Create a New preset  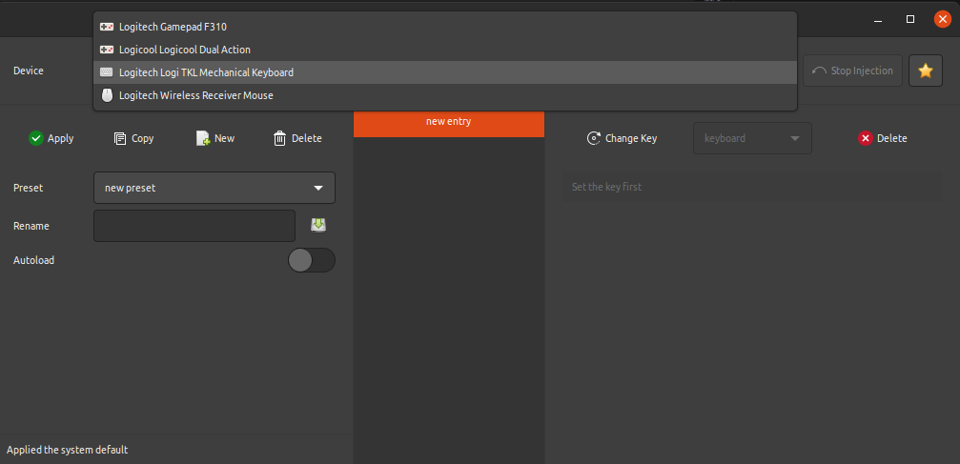click(215, 138)
